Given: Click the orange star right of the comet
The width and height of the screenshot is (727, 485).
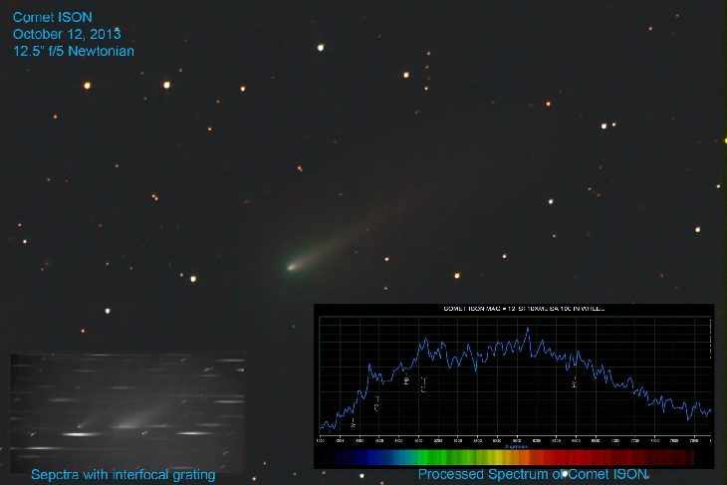Looking at the screenshot, I should coord(458,275).
